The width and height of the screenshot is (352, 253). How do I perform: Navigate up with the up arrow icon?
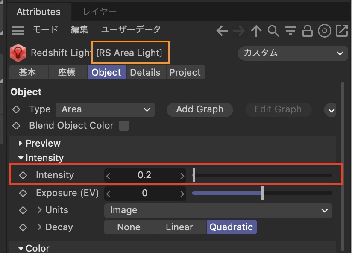tap(256, 31)
